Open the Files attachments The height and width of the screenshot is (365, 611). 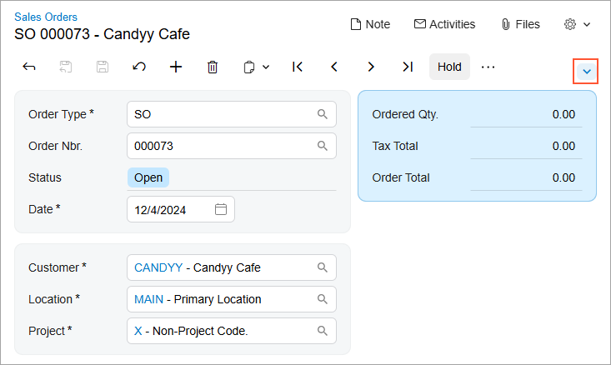520,25
